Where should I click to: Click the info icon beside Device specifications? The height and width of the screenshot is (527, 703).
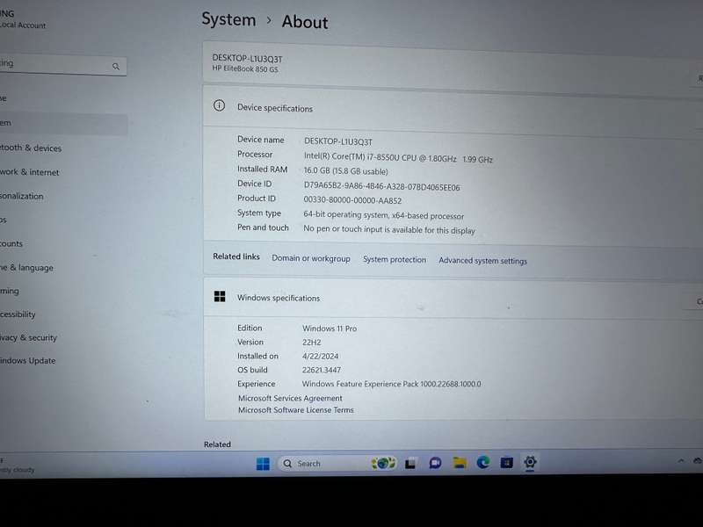coord(219,105)
